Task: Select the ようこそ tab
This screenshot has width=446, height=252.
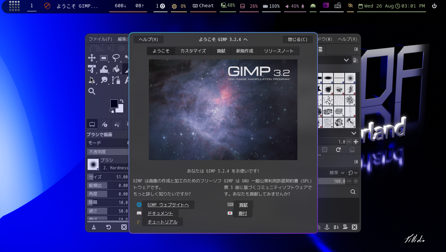Action: (x=161, y=51)
